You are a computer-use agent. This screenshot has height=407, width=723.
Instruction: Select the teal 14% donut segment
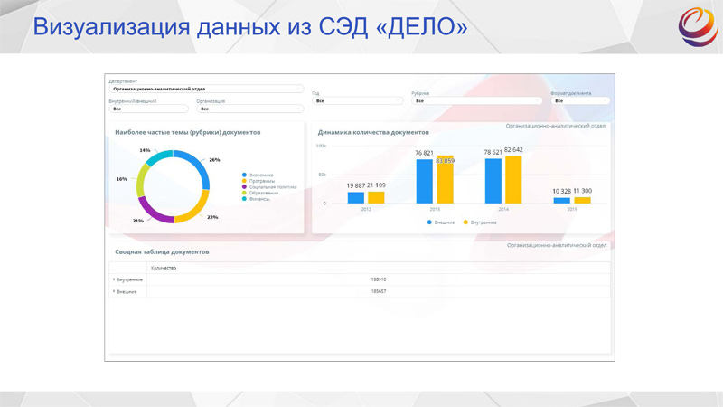click(160, 156)
